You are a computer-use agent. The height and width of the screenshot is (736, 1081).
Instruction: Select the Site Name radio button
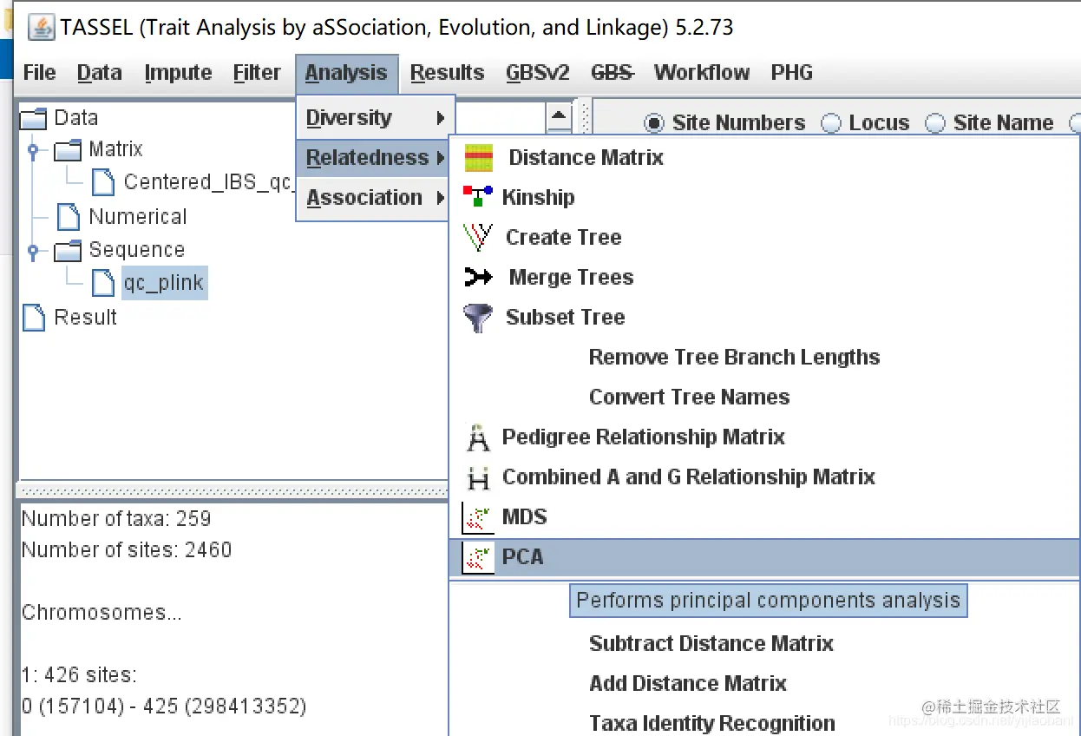coord(935,123)
